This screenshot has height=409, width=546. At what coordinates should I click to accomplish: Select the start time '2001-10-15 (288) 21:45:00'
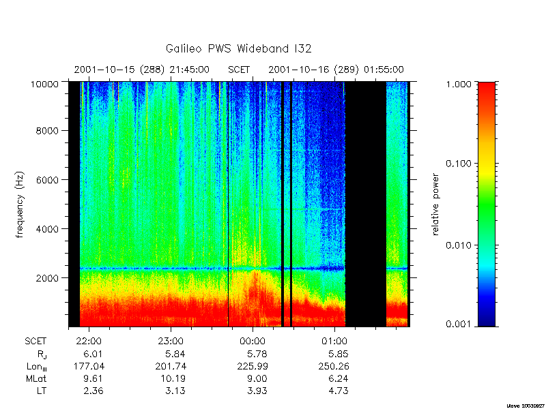142,70
